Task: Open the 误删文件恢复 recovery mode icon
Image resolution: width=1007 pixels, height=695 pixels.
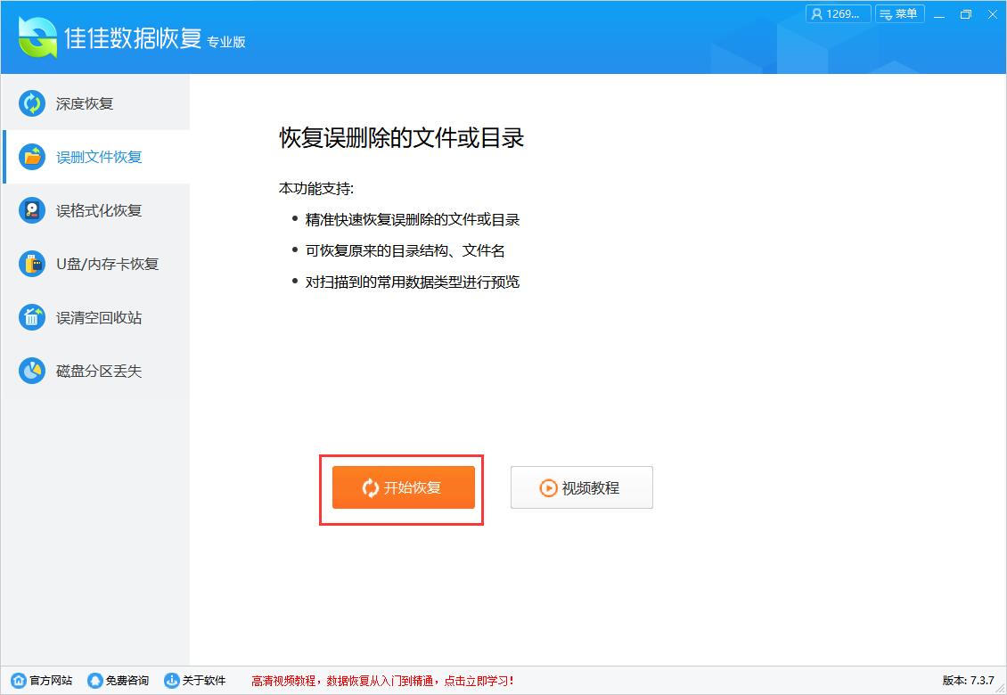Action: pyautogui.click(x=32, y=157)
